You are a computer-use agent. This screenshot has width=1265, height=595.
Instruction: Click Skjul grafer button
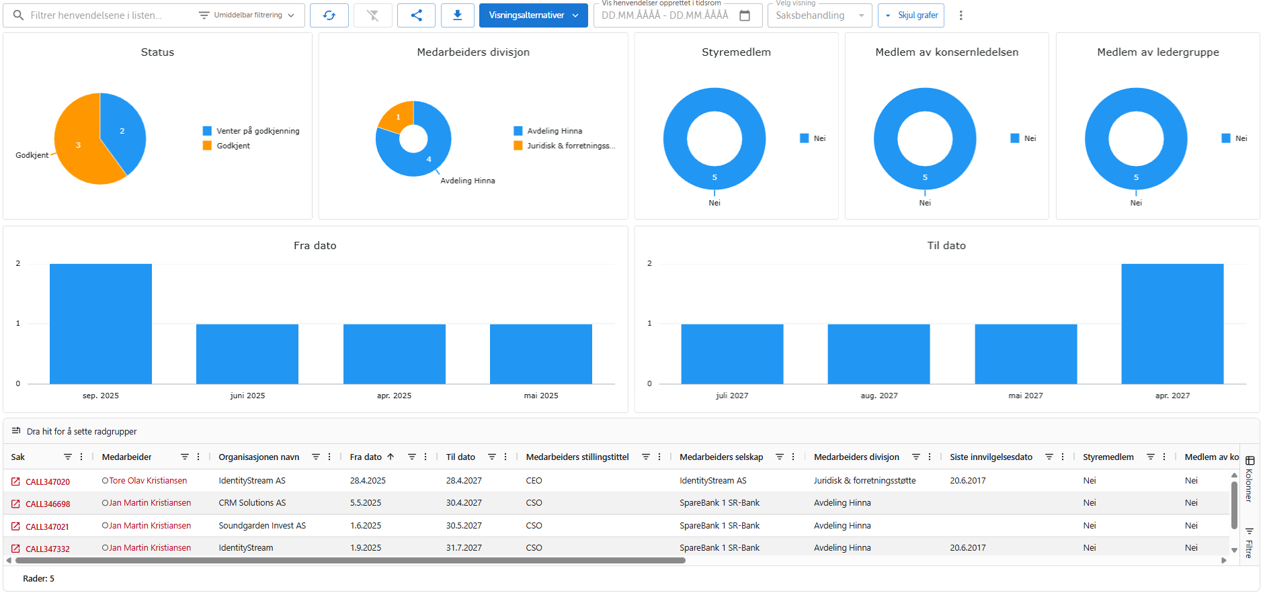(x=911, y=15)
